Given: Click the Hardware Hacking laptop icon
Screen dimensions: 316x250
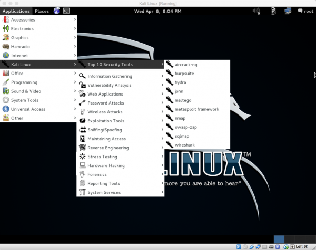Looking at the screenshot, I should (x=82, y=165).
